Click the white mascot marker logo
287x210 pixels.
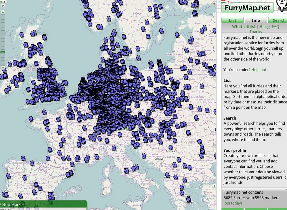pos(282,5)
